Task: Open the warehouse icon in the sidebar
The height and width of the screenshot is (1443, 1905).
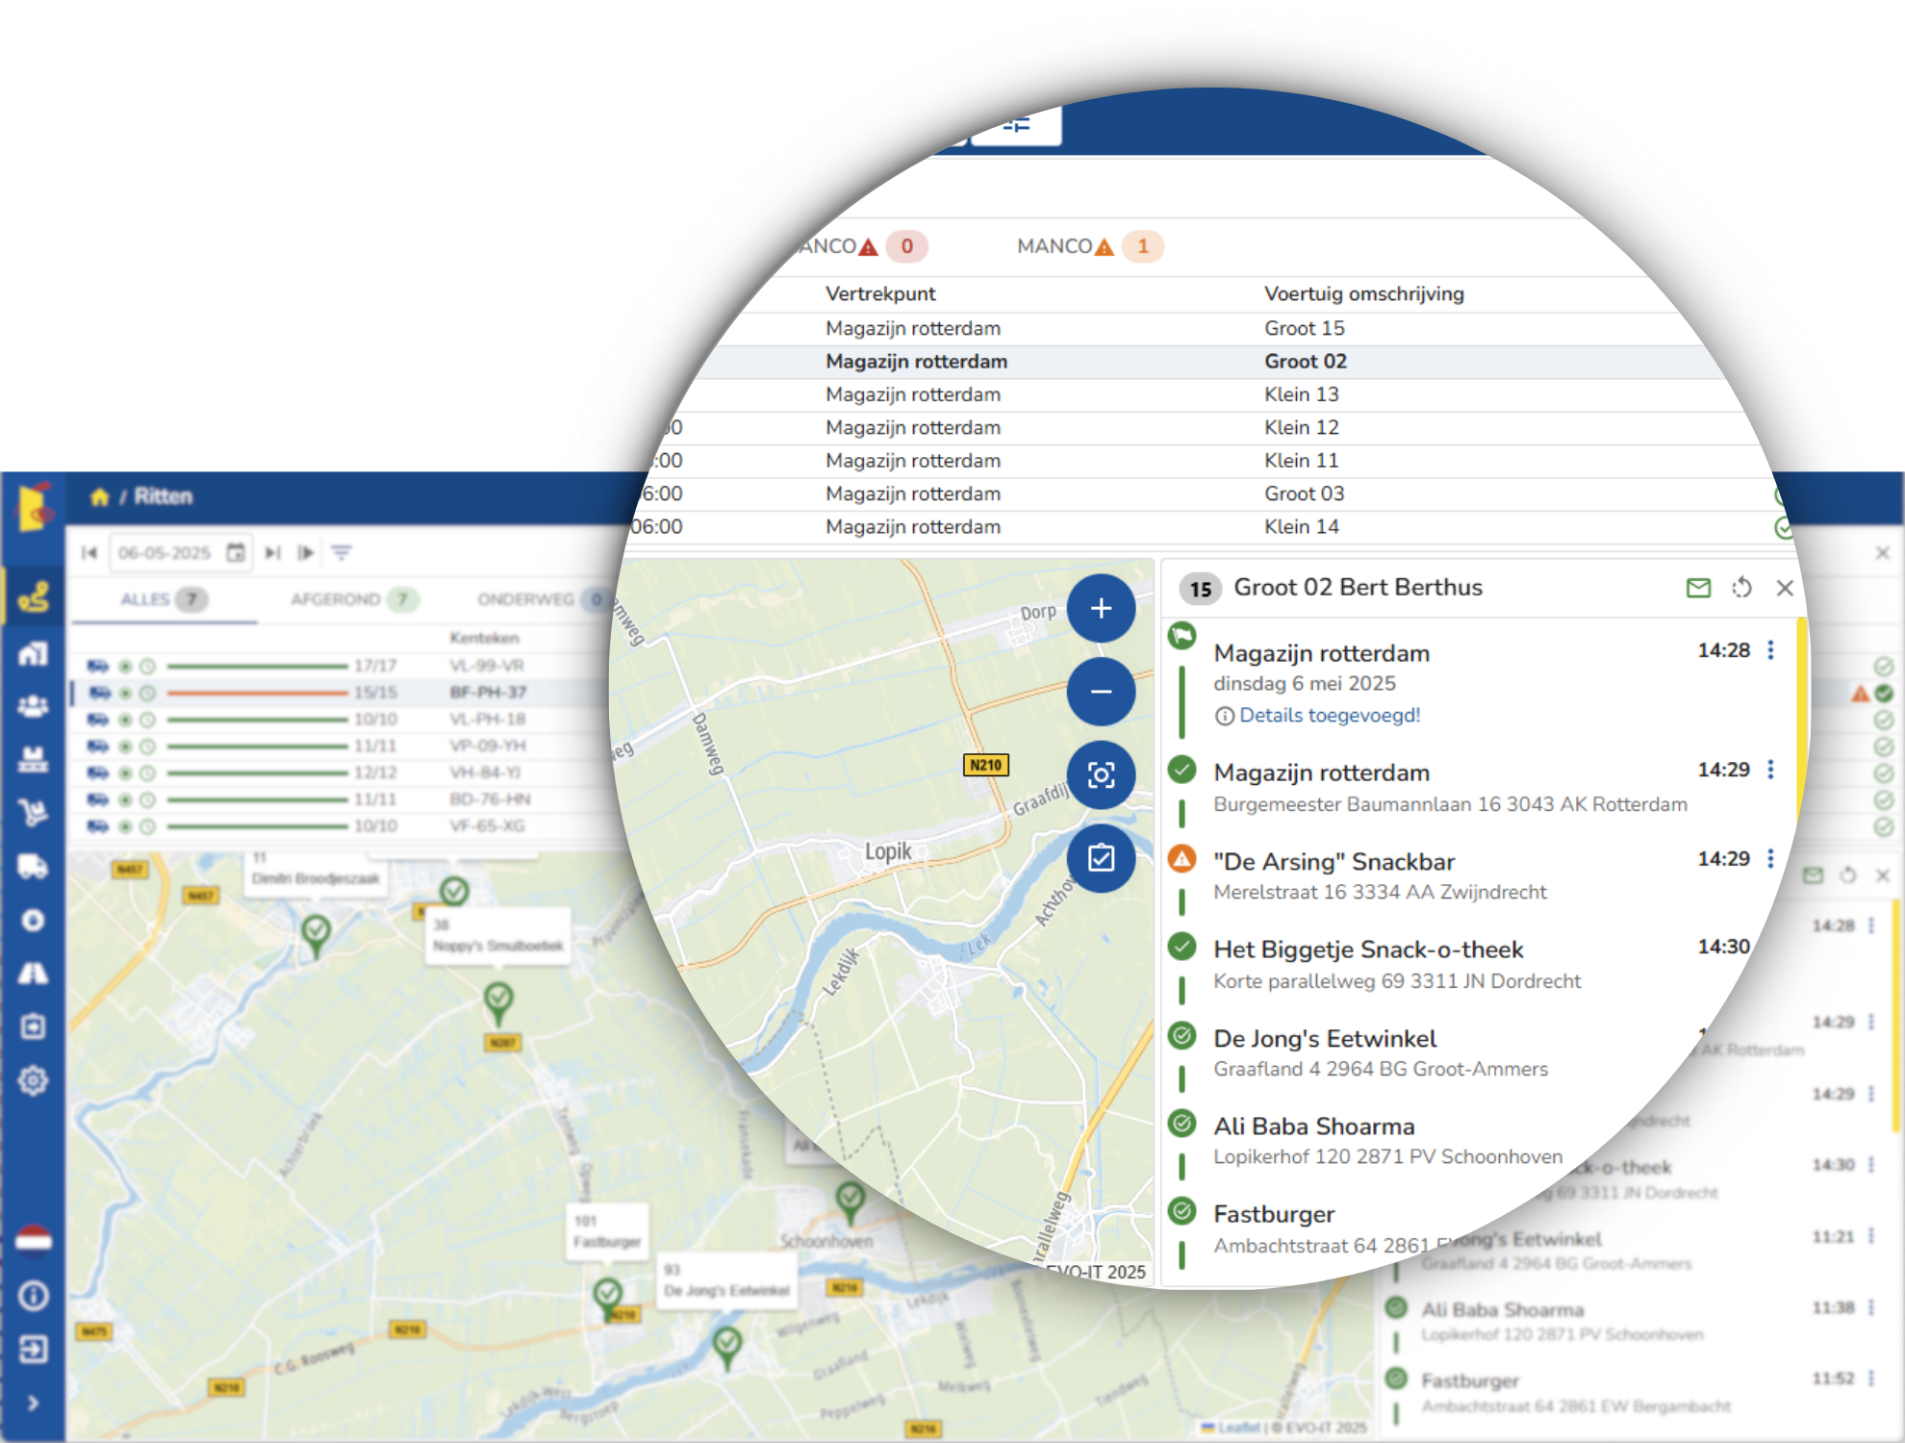Action: [34, 654]
